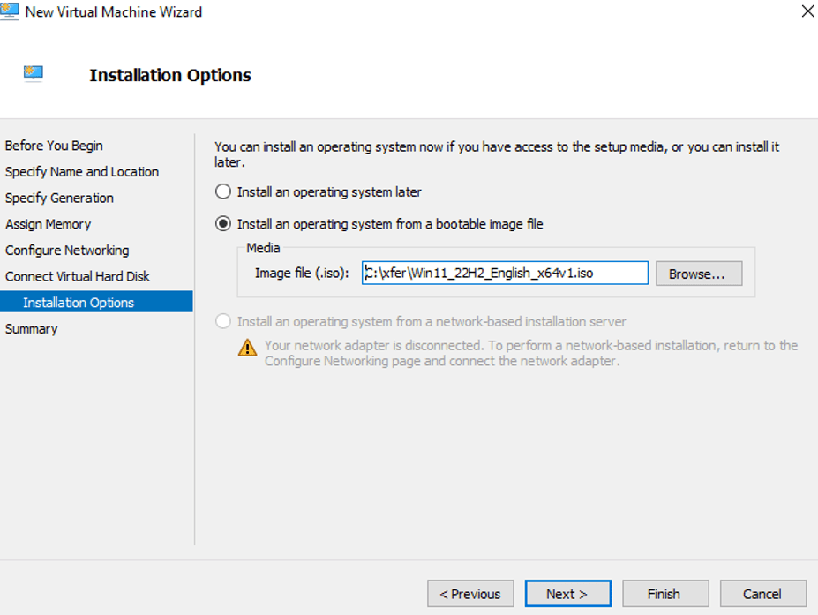818x615 pixels.
Task: Click the Image file (.iso) path field
Action: (x=505, y=274)
